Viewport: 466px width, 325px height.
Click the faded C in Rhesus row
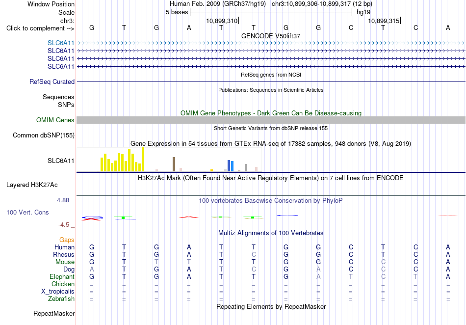coord(254,254)
